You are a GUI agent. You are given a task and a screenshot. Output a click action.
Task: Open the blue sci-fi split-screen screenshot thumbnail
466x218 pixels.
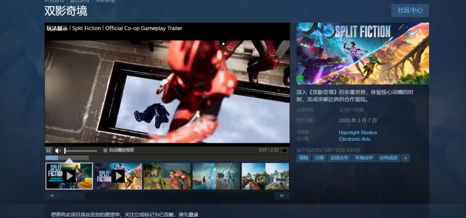pyautogui.click(x=216, y=176)
